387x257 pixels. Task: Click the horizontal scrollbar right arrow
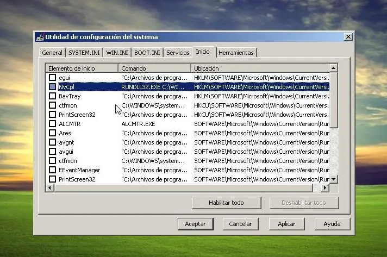click(x=325, y=187)
